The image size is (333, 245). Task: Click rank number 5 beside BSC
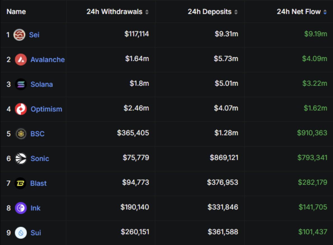[x=8, y=134]
